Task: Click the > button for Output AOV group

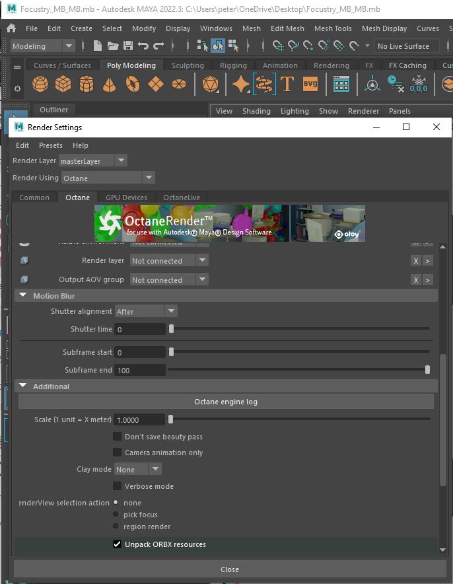Action: (x=428, y=279)
